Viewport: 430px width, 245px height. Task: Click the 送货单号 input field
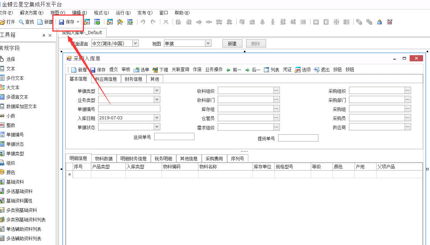coord(174,136)
